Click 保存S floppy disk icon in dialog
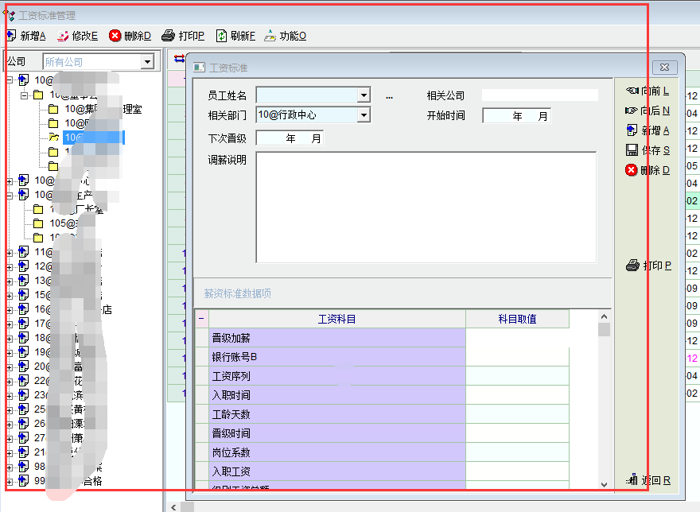The image size is (700, 512). click(x=632, y=150)
